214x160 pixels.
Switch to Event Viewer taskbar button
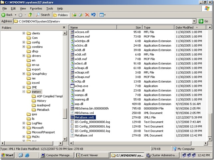click(x=92, y=155)
